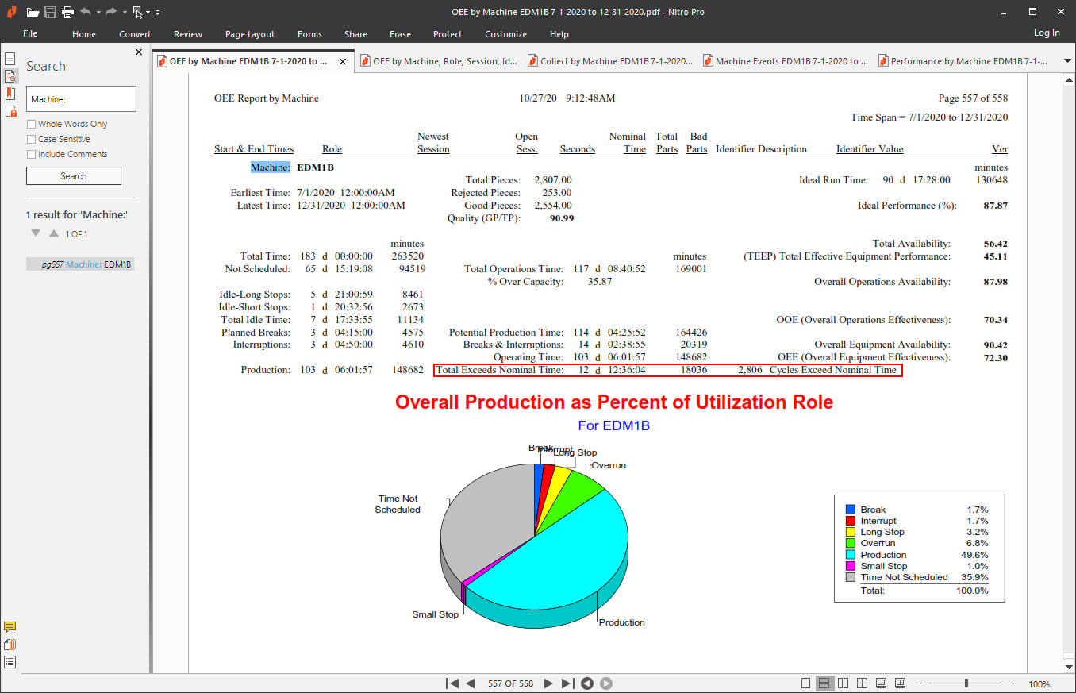
Task: Click the Print icon in quick access toolbar
Action: 67,12
